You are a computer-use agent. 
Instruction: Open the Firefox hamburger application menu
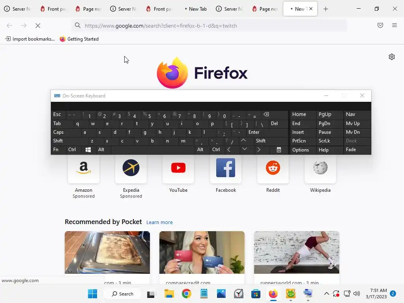[394, 25]
